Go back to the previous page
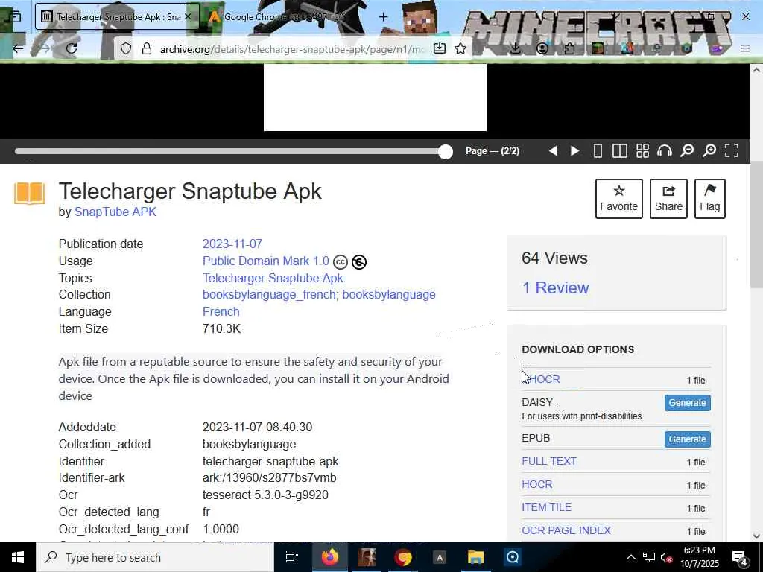 [x=18, y=48]
